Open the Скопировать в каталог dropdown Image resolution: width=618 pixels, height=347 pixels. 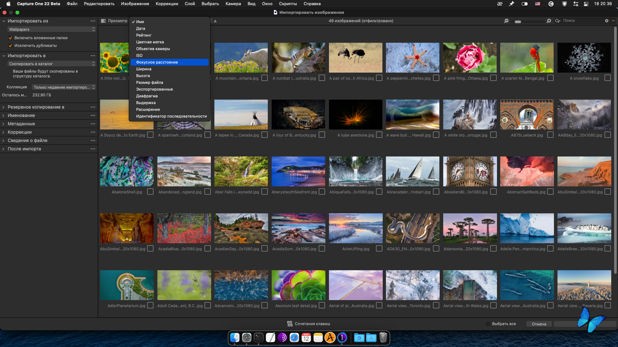51,64
